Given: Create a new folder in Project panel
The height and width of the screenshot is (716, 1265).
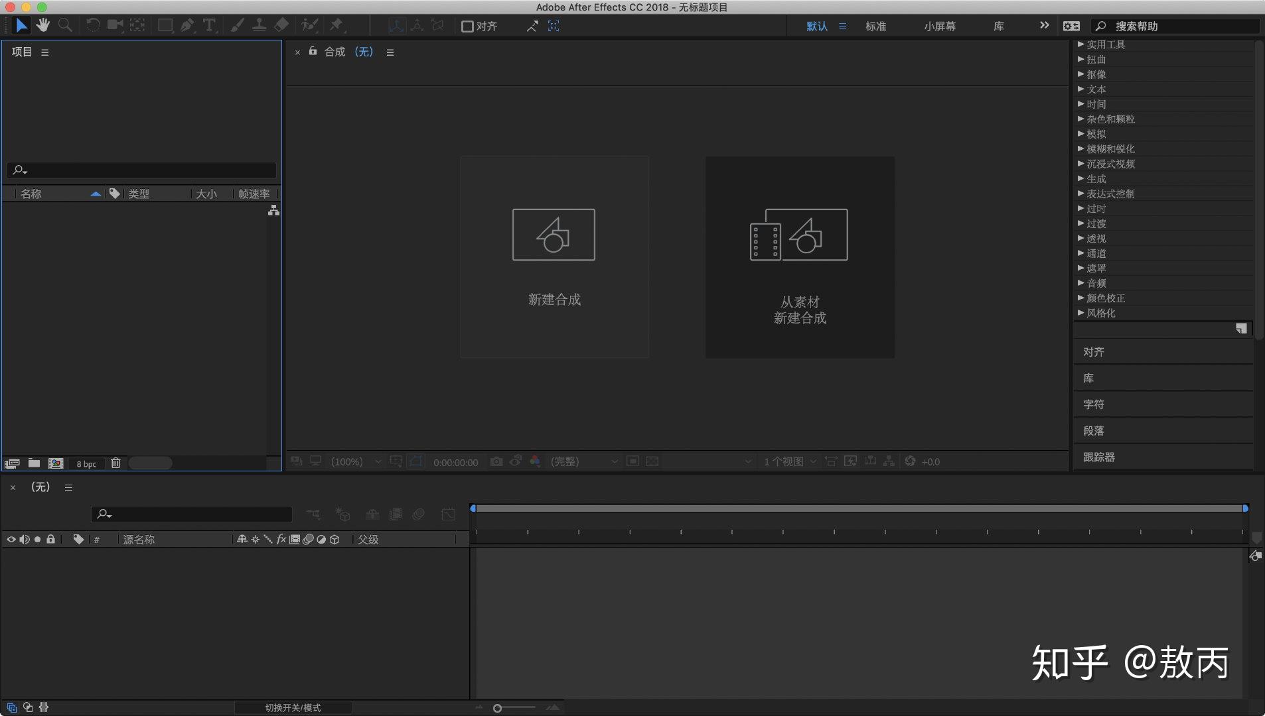Looking at the screenshot, I should (34, 463).
